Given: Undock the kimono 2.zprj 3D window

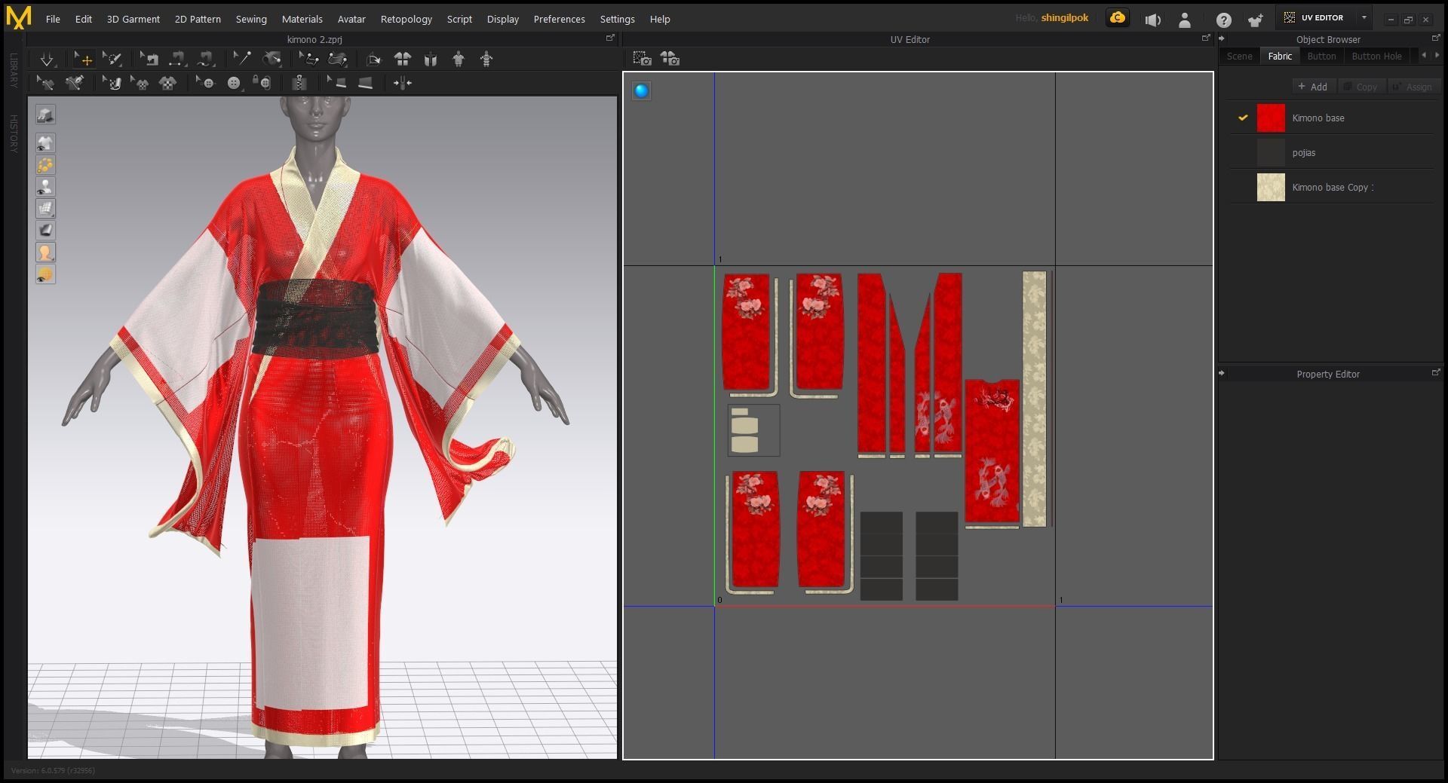Looking at the screenshot, I should (610, 38).
